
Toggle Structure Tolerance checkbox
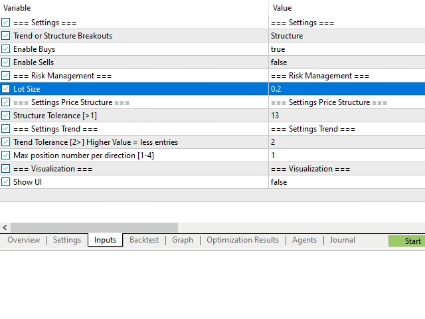(6, 115)
